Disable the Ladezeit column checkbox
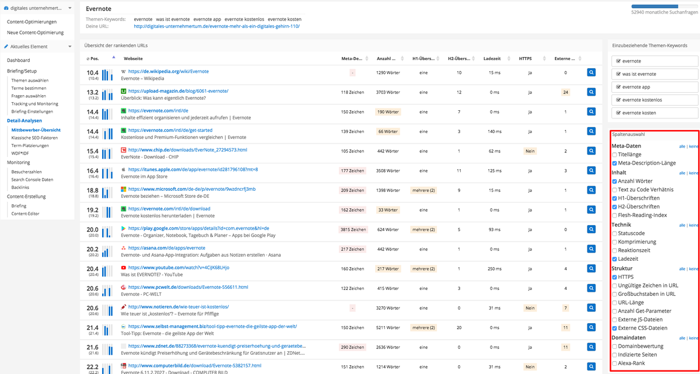This screenshot has height=374, width=700. 615,259
